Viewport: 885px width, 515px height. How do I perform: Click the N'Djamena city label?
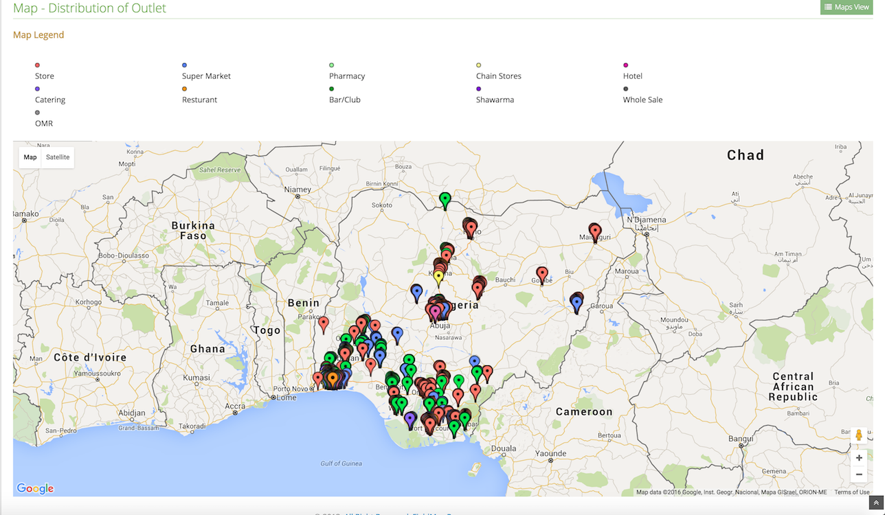pyautogui.click(x=647, y=220)
